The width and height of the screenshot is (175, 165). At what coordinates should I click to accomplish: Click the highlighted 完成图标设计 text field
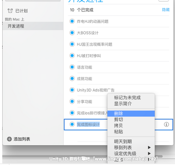88,125
